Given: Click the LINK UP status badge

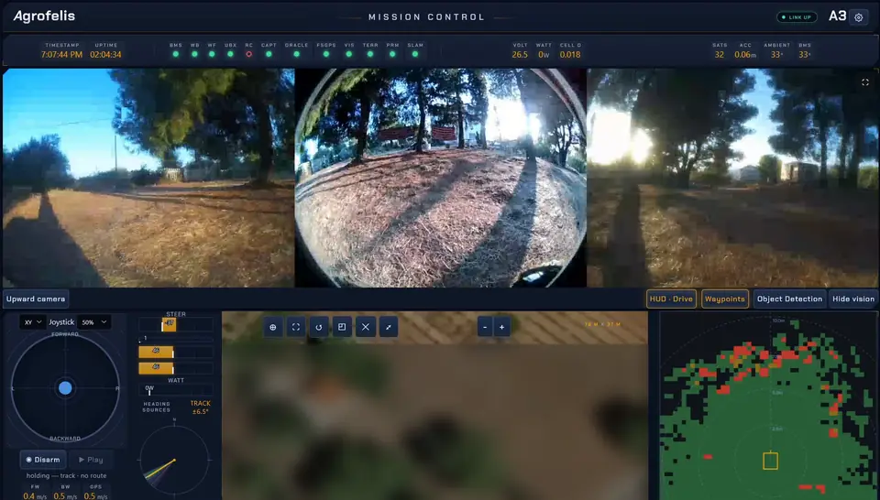Looking at the screenshot, I should coord(797,17).
